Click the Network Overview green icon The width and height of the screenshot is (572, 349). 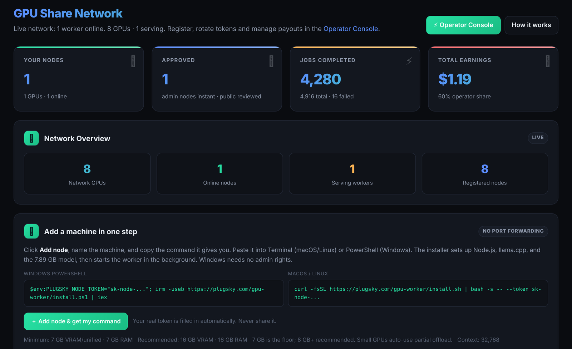[x=31, y=138]
